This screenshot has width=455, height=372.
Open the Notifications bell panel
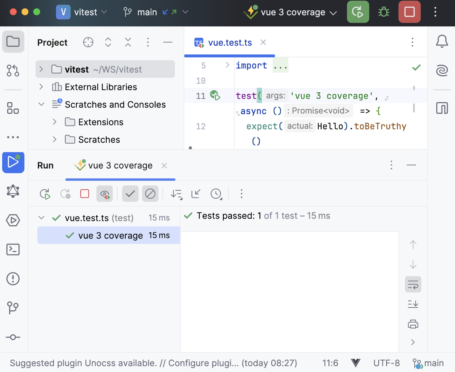point(442,42)
